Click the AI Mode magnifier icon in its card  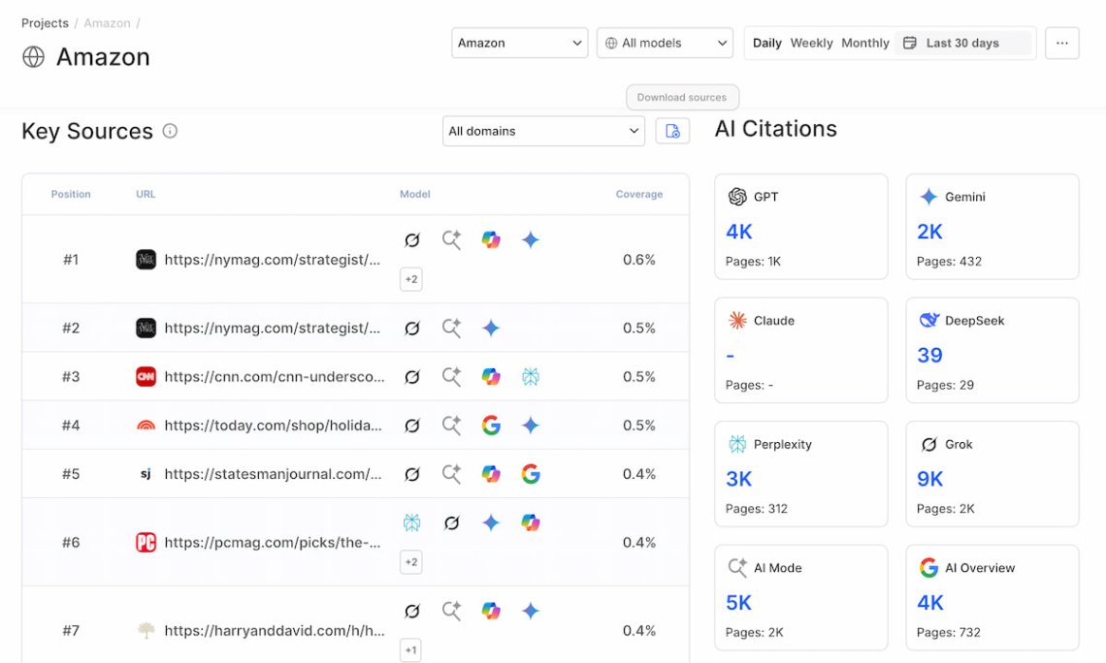(x=735, y=567)
